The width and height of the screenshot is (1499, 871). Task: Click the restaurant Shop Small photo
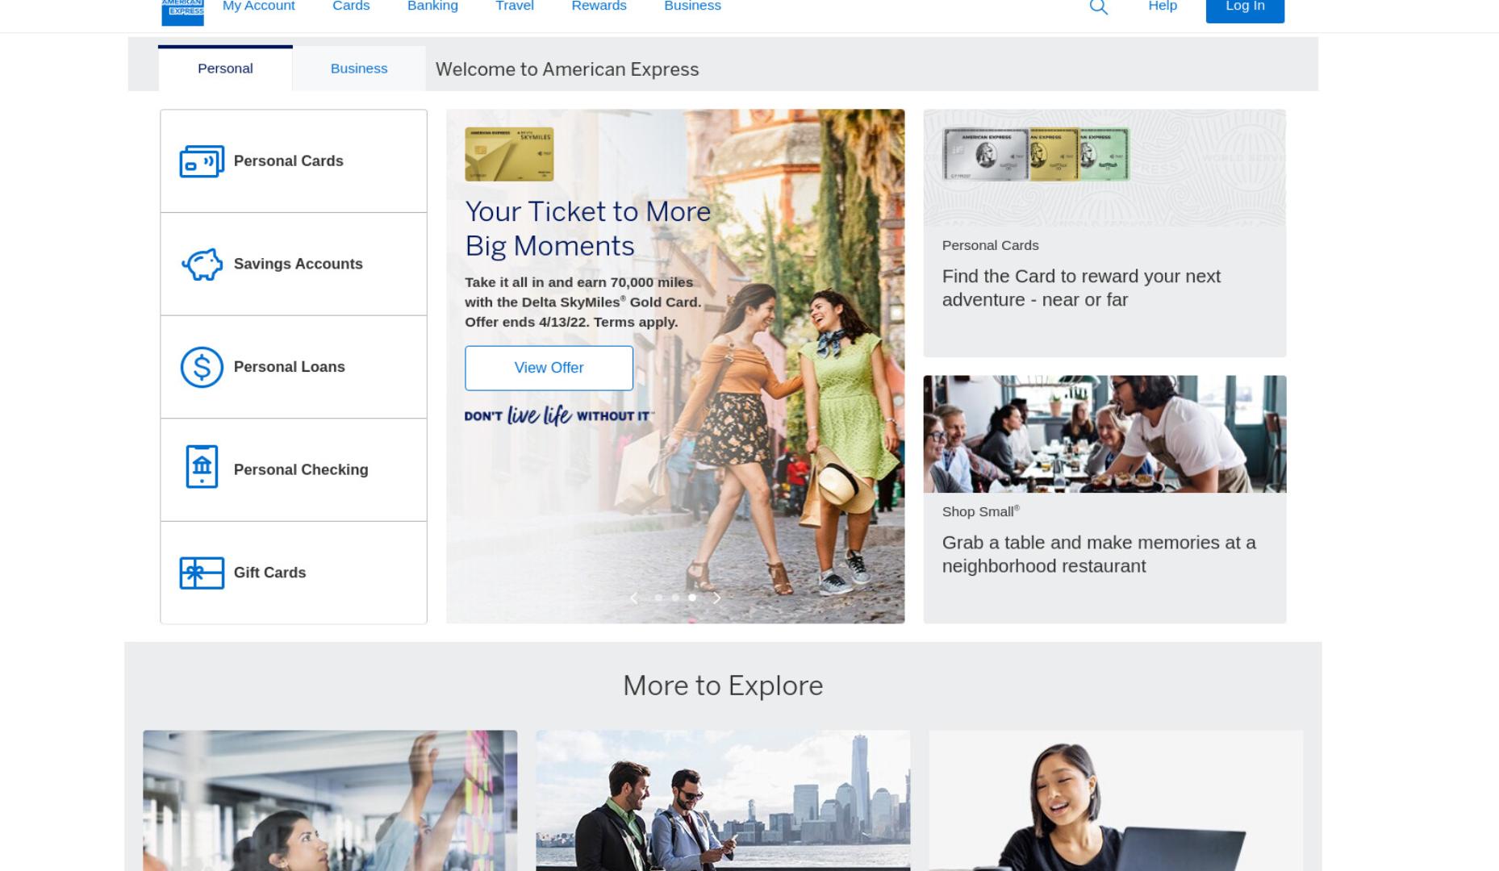pyautogui.click(x=1104, y=434)
